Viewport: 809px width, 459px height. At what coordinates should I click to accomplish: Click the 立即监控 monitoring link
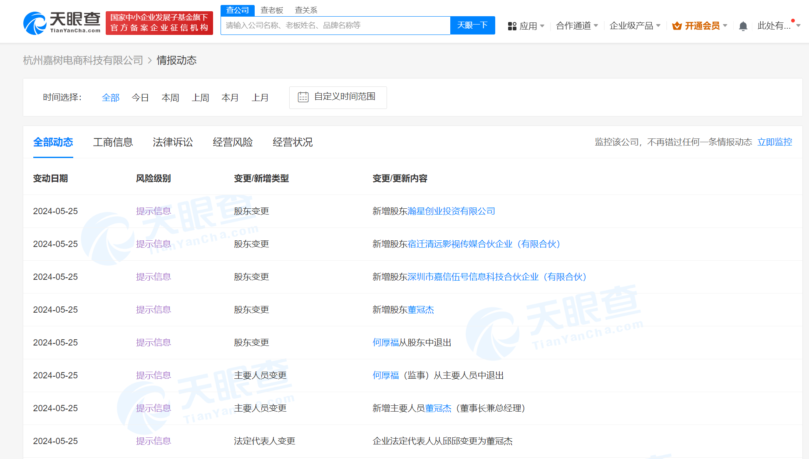coord(775,142)
